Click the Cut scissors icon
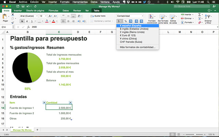 (x=13, y=15)
